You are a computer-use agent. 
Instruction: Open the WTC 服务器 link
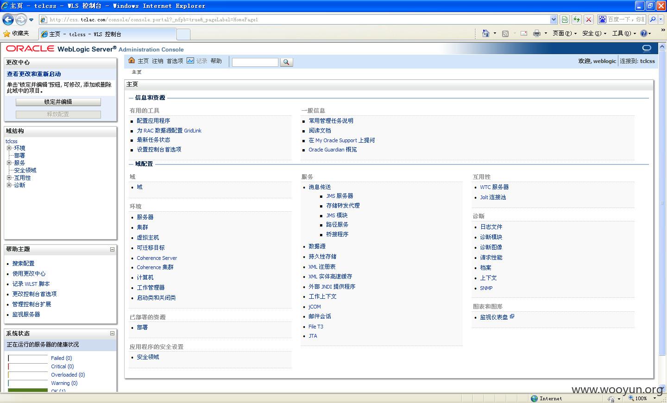pos(494,187)
